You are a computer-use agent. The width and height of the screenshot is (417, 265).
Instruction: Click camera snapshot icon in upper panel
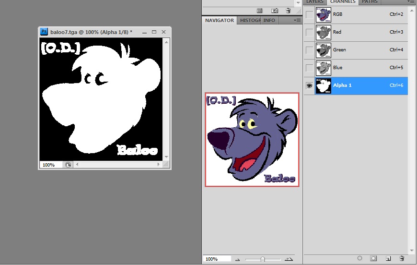click(275, 10)
